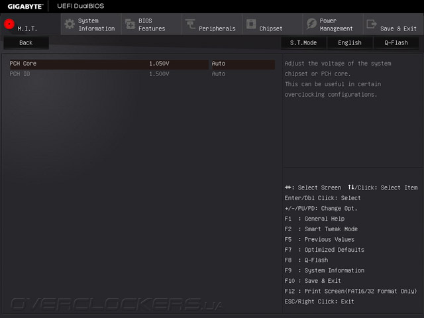Screen dimensions: 424x318
Task: Click the BIOS Features chip icon
Action: point(130,24)
